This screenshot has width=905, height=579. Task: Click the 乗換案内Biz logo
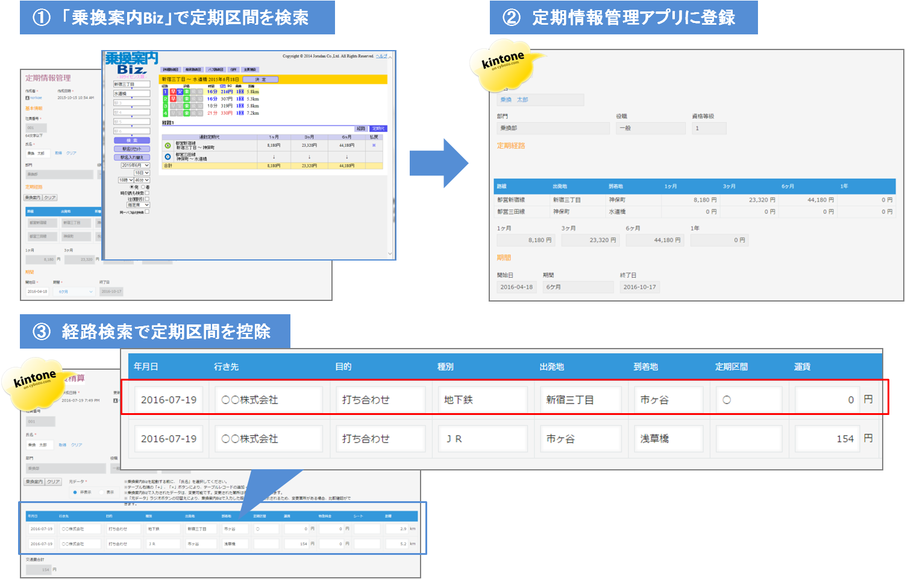132,63
